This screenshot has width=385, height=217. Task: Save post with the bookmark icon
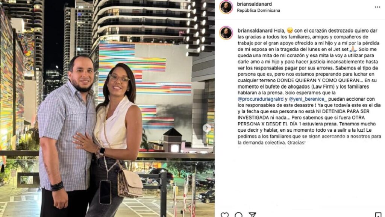tap(378, 215)
